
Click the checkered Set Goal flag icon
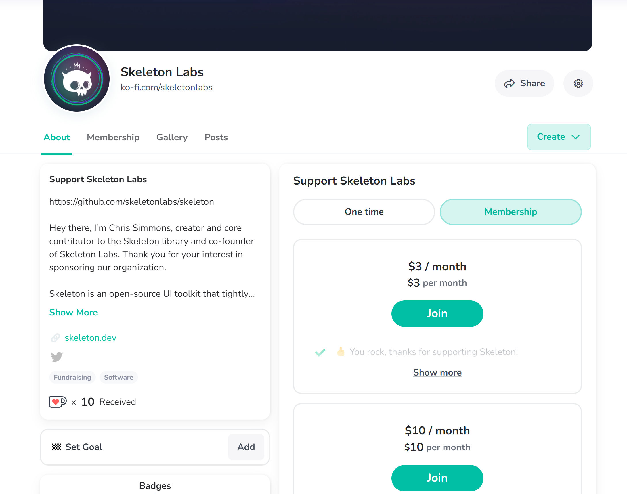pyautogui.click(x=56, y=447)
